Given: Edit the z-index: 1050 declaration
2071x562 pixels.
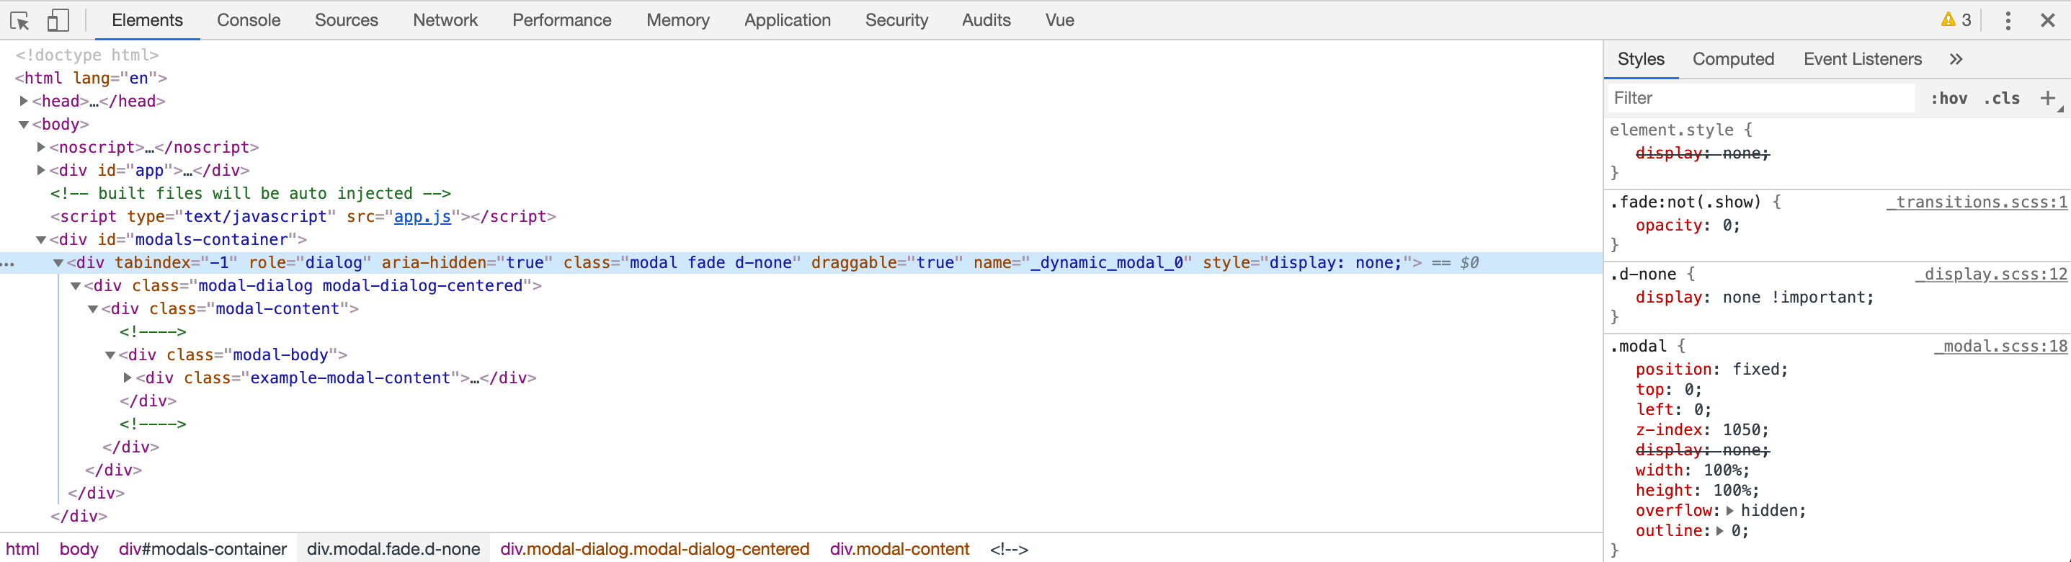Looking at the screenshot, I should (x=1702, y=429).
